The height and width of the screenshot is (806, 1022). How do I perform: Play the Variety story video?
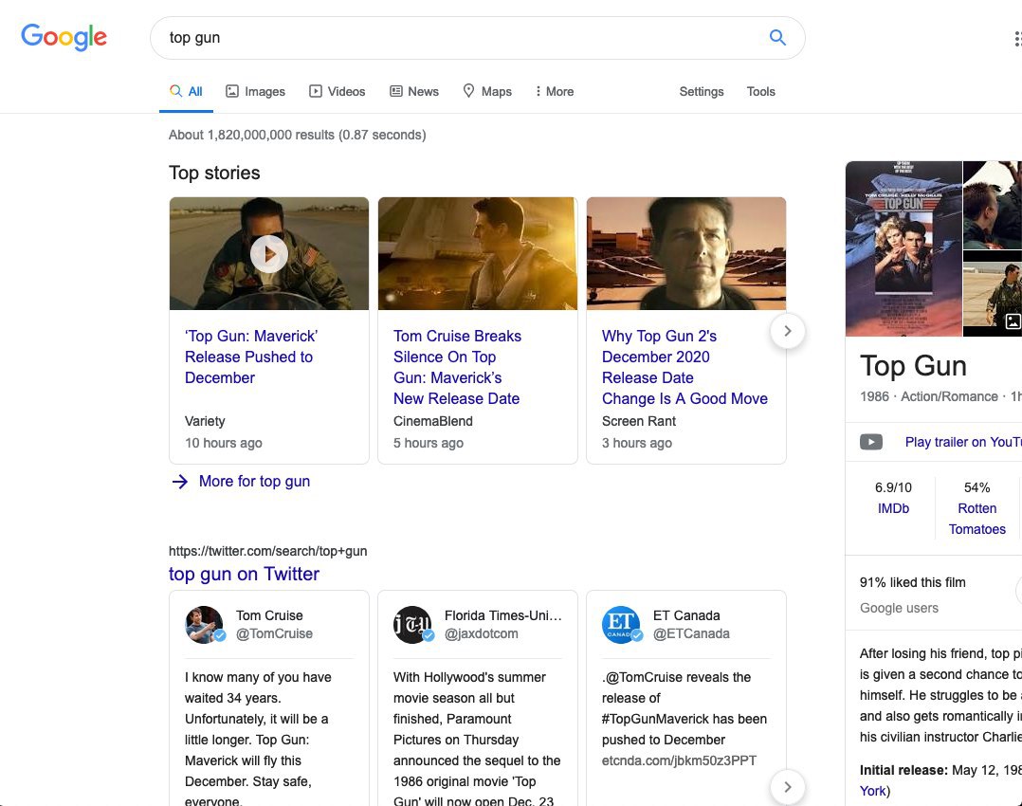point(268,254)
